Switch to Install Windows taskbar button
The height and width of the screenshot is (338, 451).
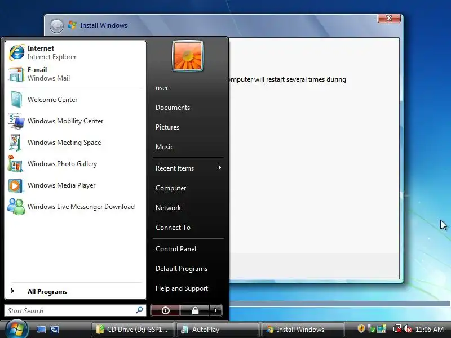point(303,330)
